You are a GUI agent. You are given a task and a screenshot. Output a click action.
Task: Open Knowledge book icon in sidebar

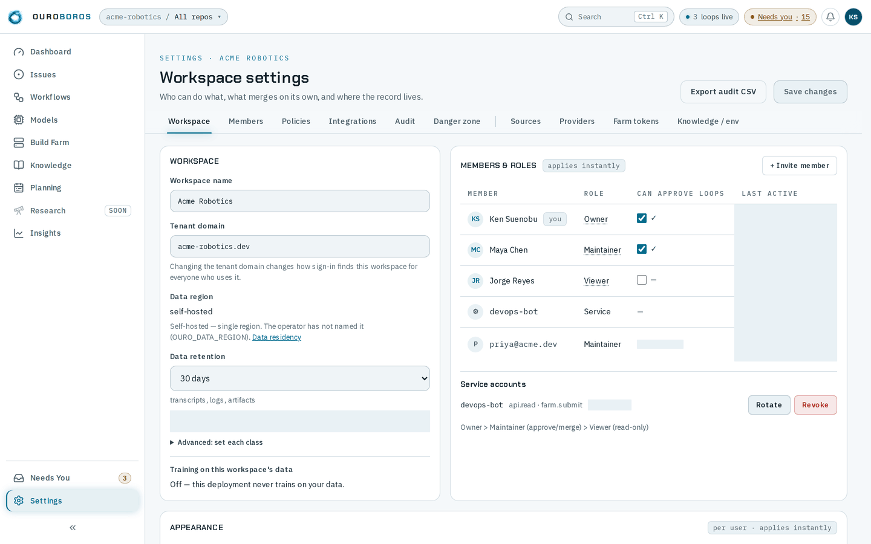point(19,165)
